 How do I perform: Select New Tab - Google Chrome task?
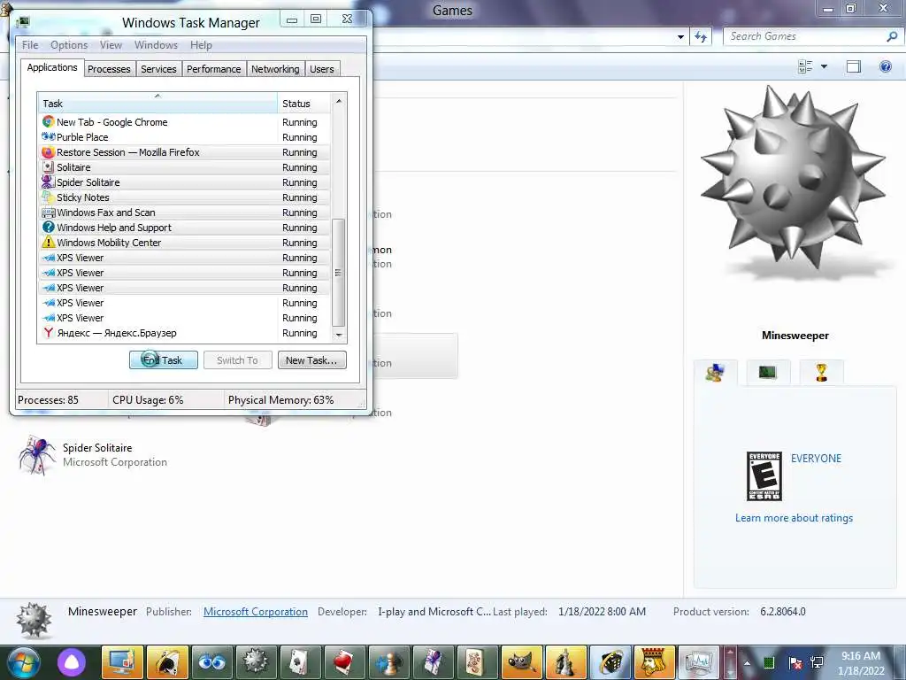coord(184,122)
